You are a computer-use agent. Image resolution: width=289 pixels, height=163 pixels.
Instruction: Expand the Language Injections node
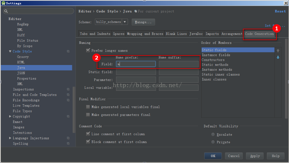tap(10, 138)
